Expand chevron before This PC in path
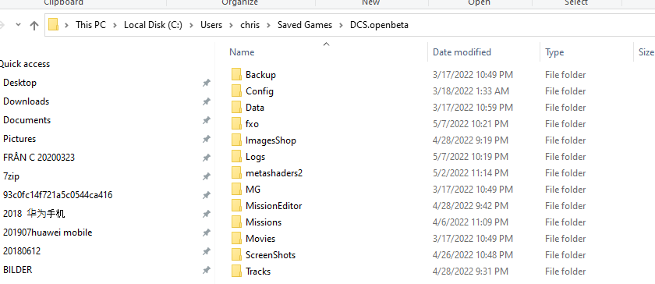 pos(66,25)
